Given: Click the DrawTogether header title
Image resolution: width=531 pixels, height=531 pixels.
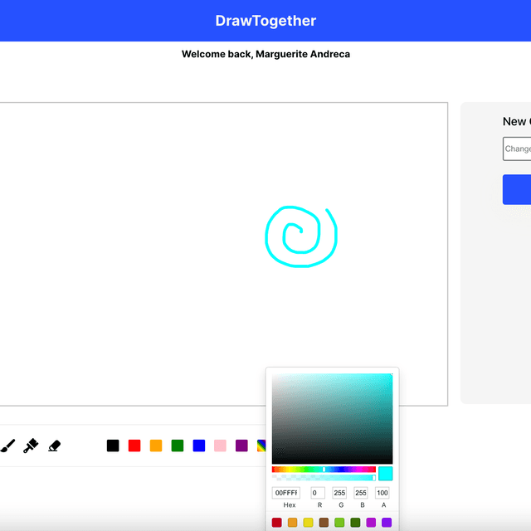Looking at the screenshot, I should (x=265, y=21).
